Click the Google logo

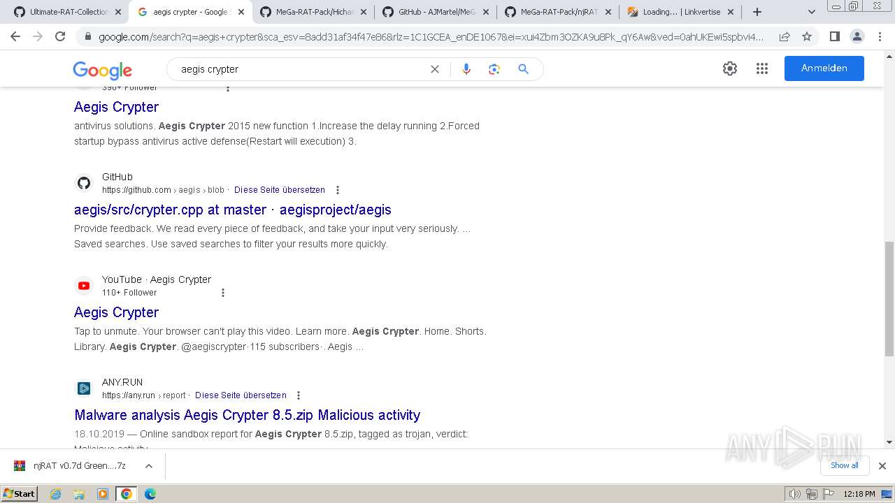click(x=102, y=70)
